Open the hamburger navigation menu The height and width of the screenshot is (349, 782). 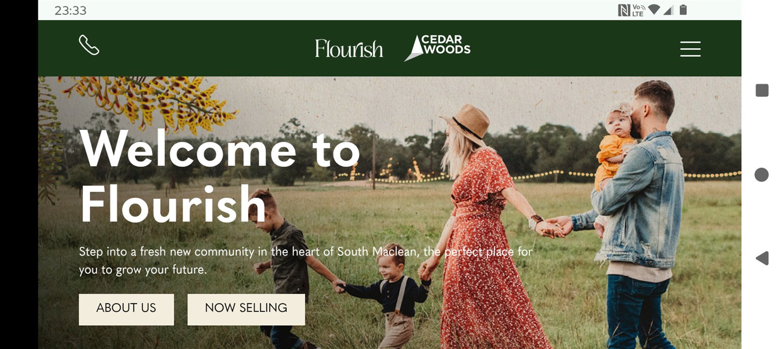(690, 49)
